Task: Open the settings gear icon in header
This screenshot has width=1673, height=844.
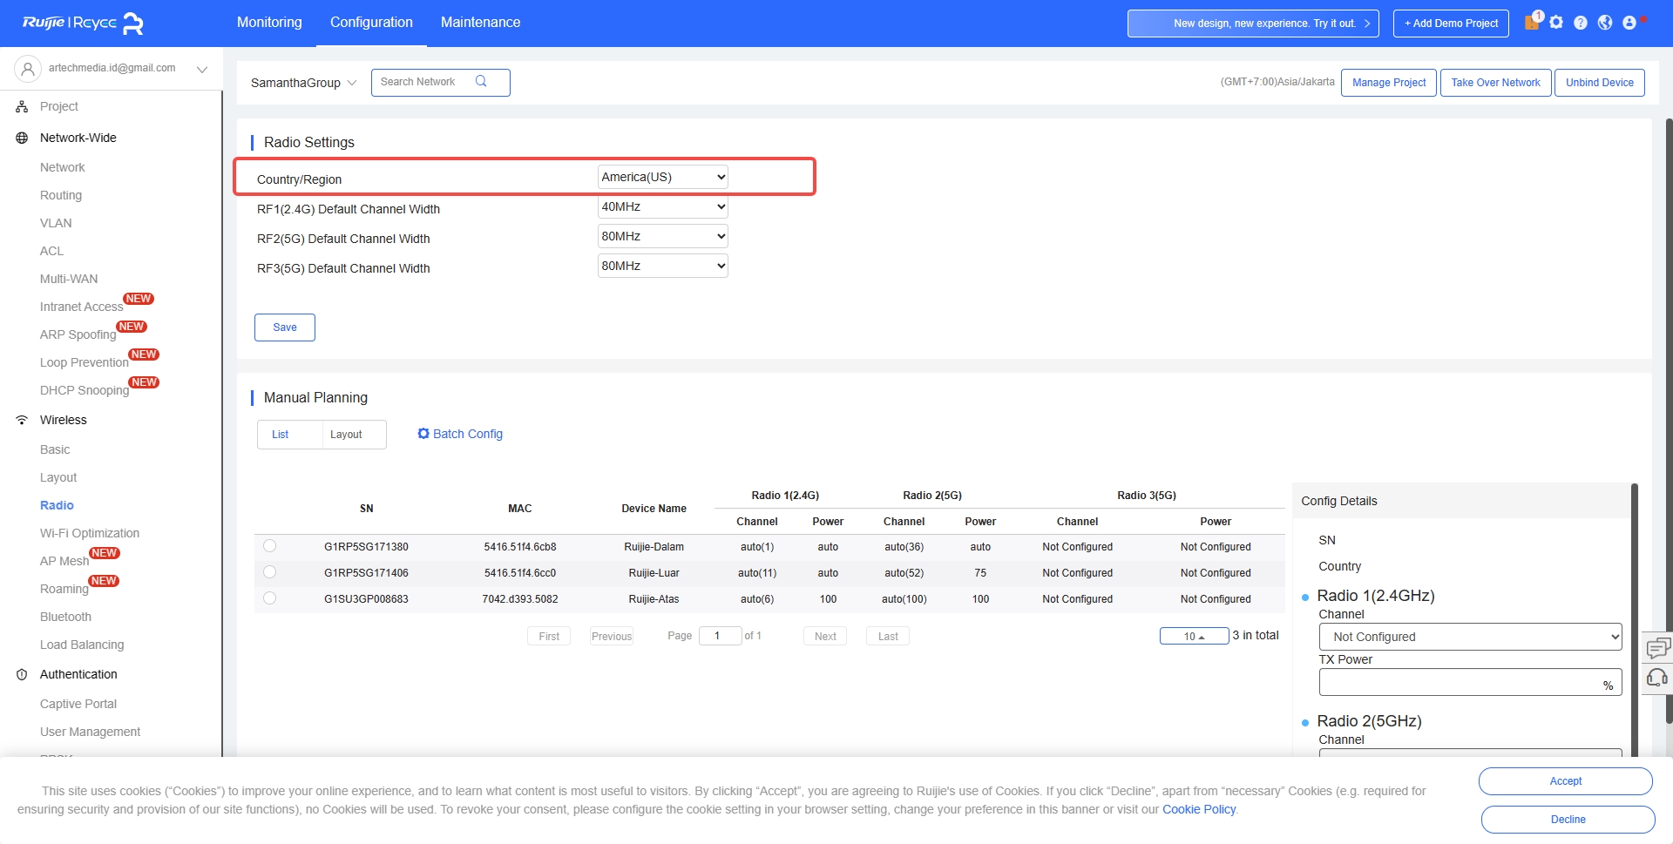Action: point(1556,23)
